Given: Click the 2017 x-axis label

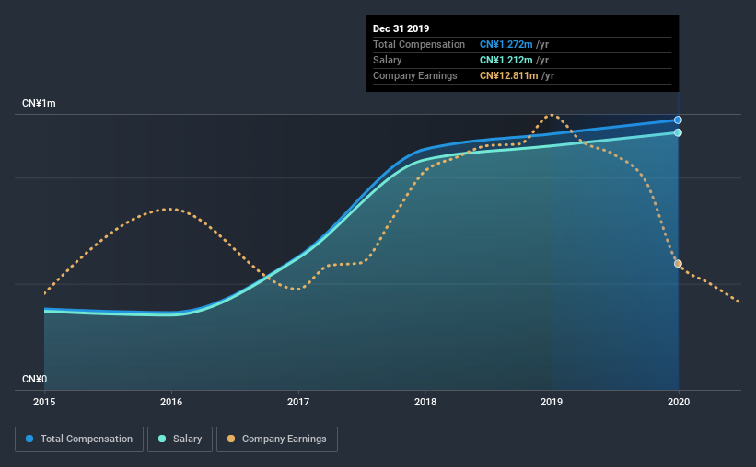Looking at the screenshot, I should click(x=298, y=402).
